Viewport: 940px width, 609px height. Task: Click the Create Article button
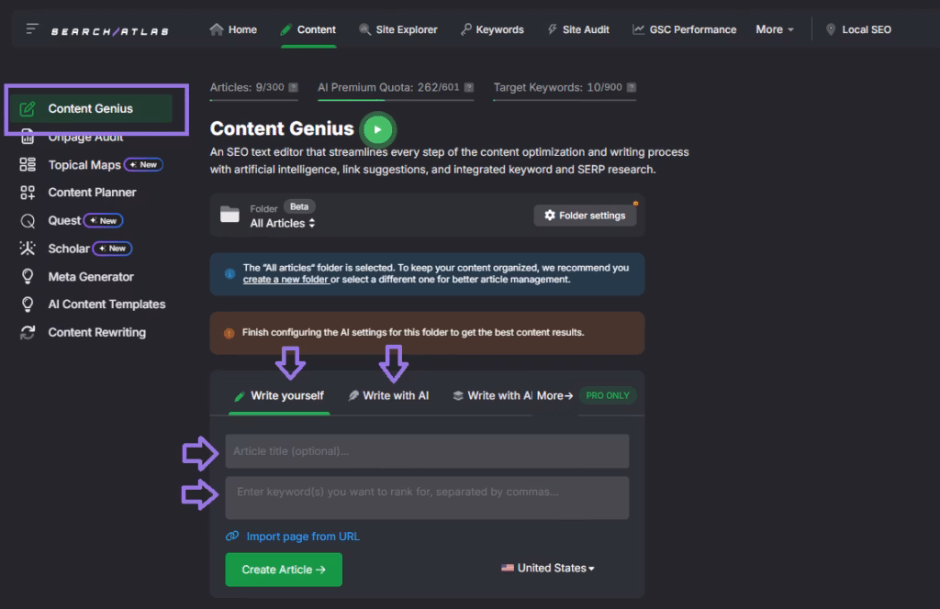pyautogui.click(x=283, y=570)
